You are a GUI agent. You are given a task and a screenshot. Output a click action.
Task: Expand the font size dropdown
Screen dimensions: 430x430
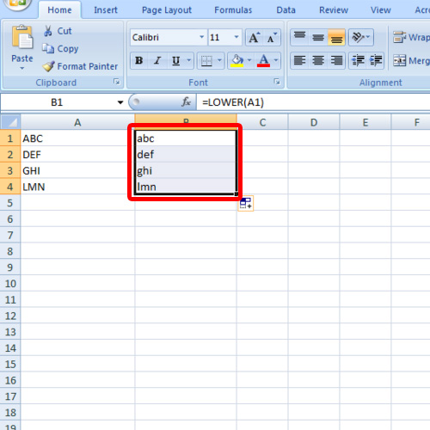coord(236,37)
